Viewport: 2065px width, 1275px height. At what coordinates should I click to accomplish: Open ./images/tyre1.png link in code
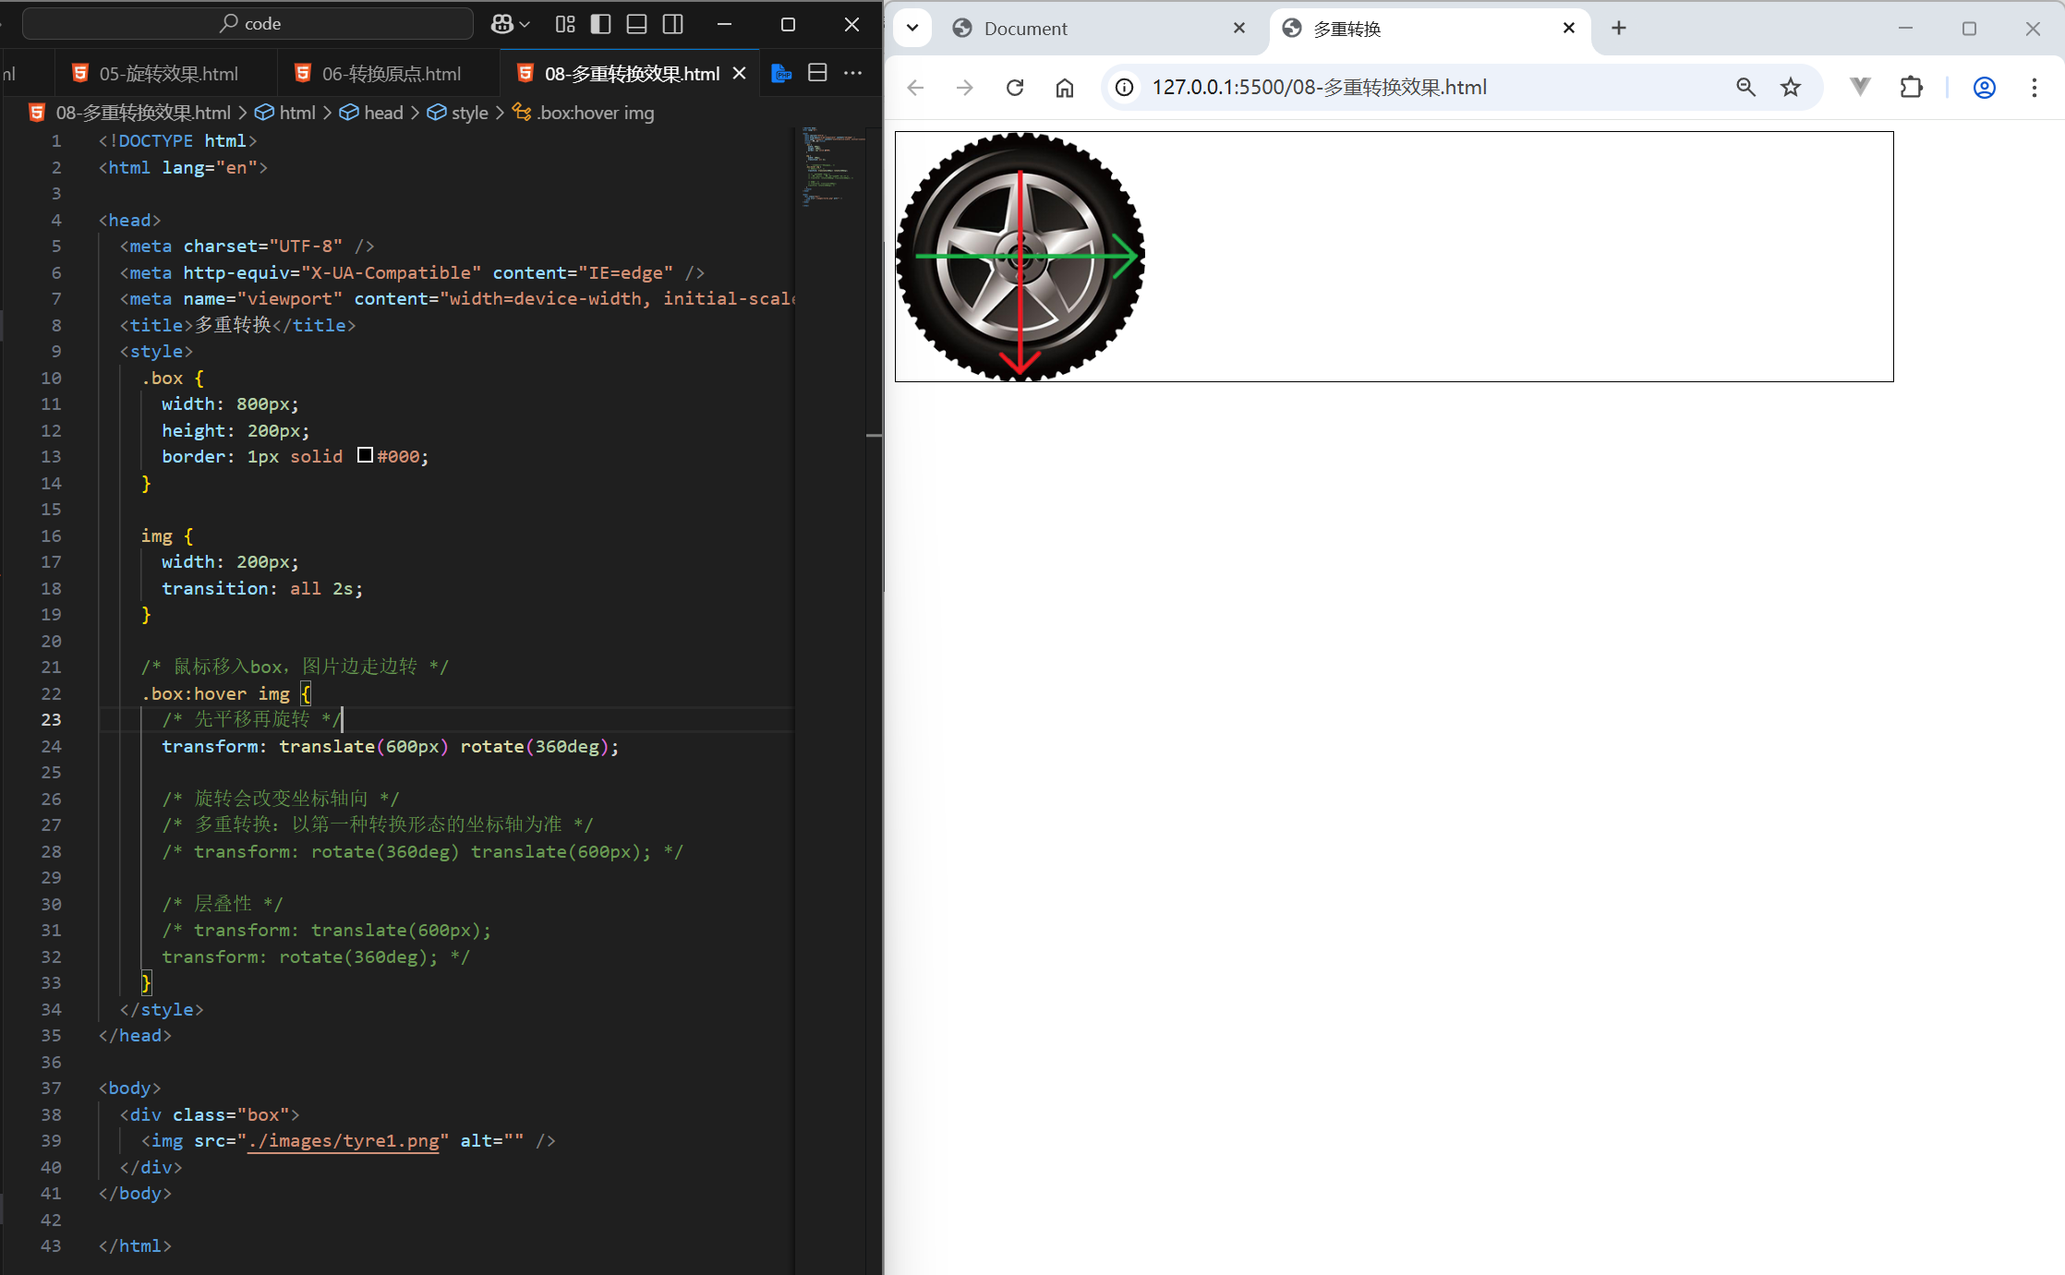click(343, 1140)
